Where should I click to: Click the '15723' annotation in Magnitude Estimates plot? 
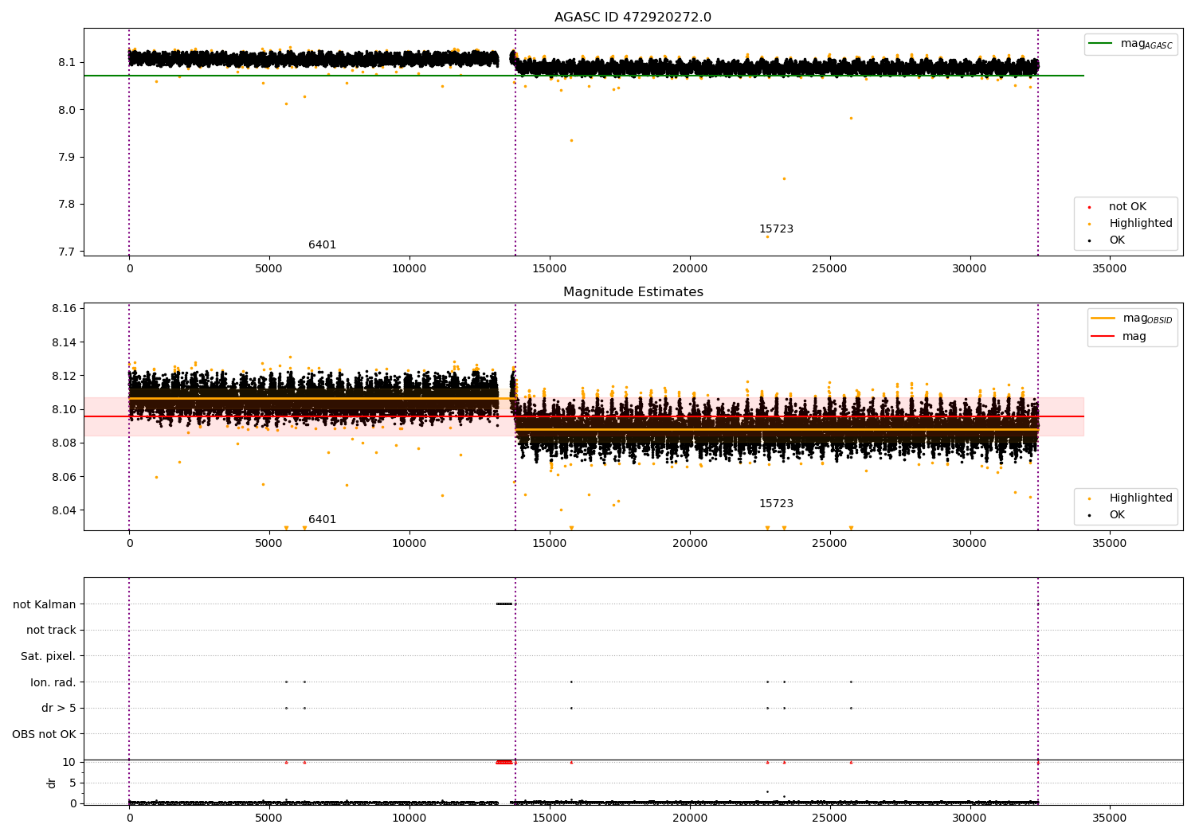click(776, 504)
